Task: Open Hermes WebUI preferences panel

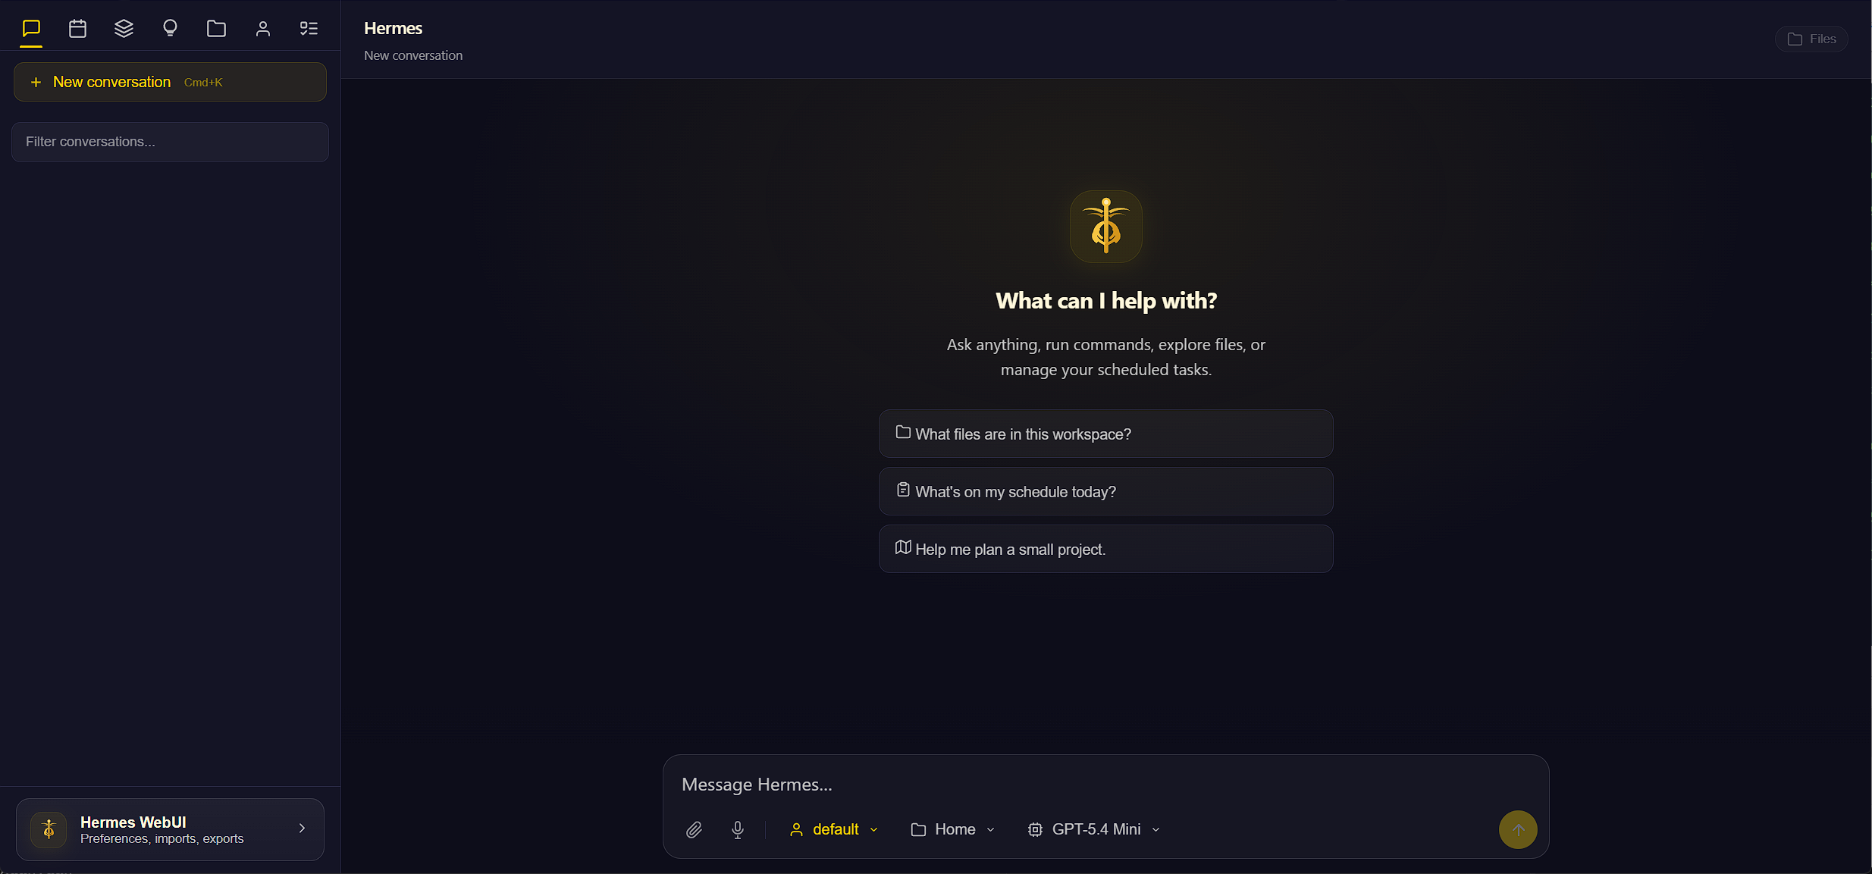Action: (x=170, y=829)
